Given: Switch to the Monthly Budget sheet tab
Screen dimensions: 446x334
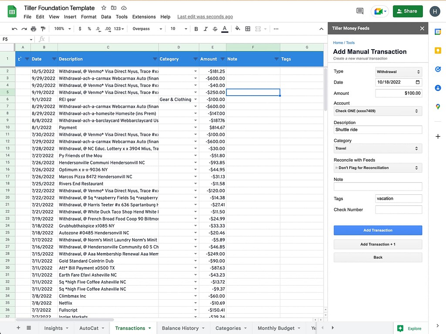Looking at the screenshot, I should click(276, 328).
